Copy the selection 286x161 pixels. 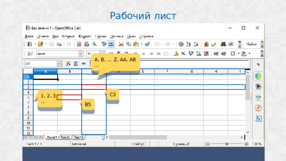coord(129,44)
